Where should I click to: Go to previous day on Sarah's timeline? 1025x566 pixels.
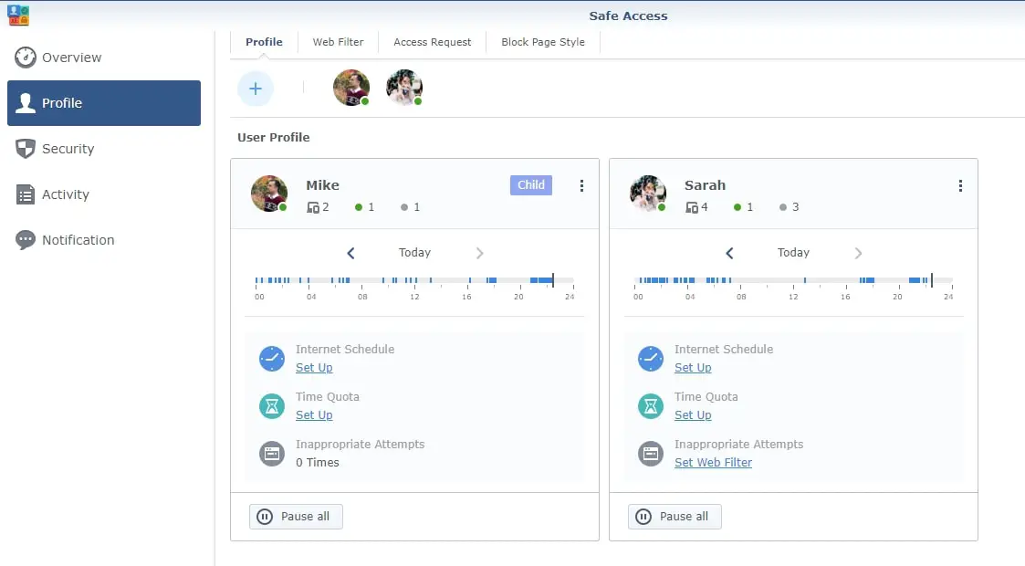coord(729,253)
